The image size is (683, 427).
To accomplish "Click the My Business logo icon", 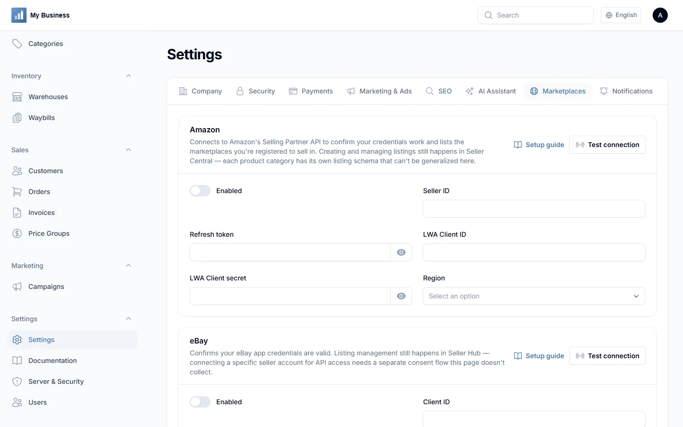I will click(19, 15).
